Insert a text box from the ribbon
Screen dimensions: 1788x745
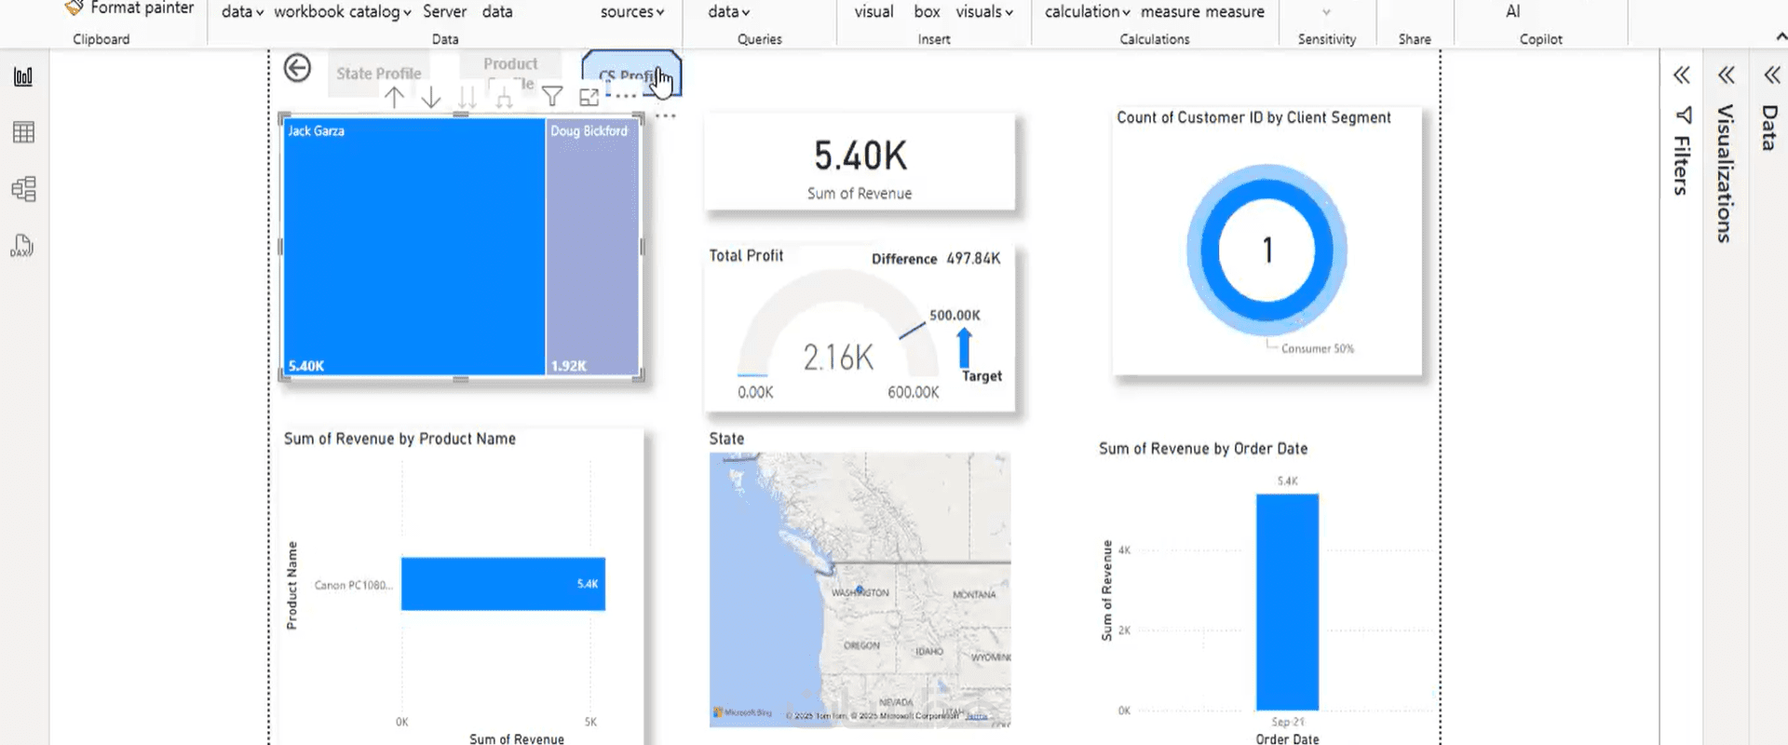pyautogui.click(x=927, y=12)
